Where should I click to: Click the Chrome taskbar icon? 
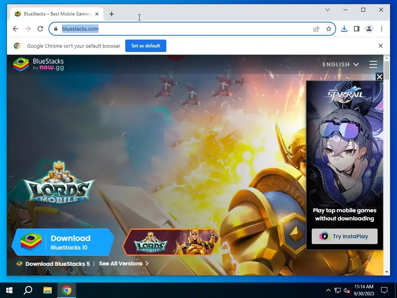pos(67,290)
